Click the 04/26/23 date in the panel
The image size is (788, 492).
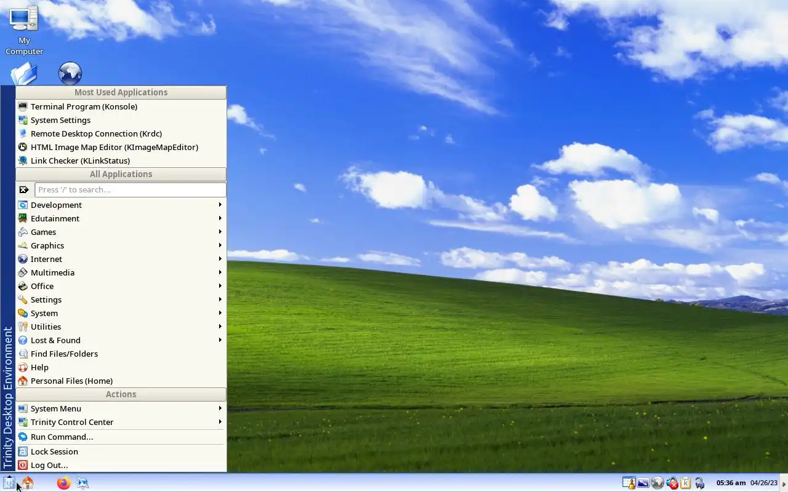tap(763, 483)
